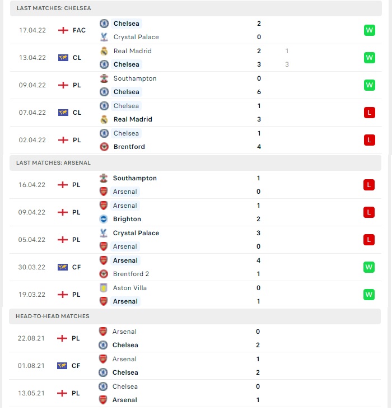The height and width of the screenshot is (410, 392).
Task: Click the world flag icon beside CF 30.03.22
Action: click(63, 267)
